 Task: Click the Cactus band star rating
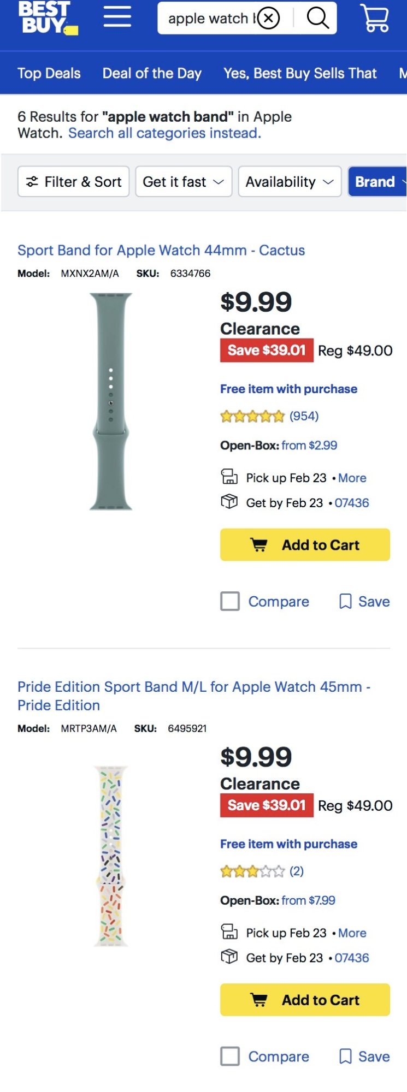pos(252,417)
